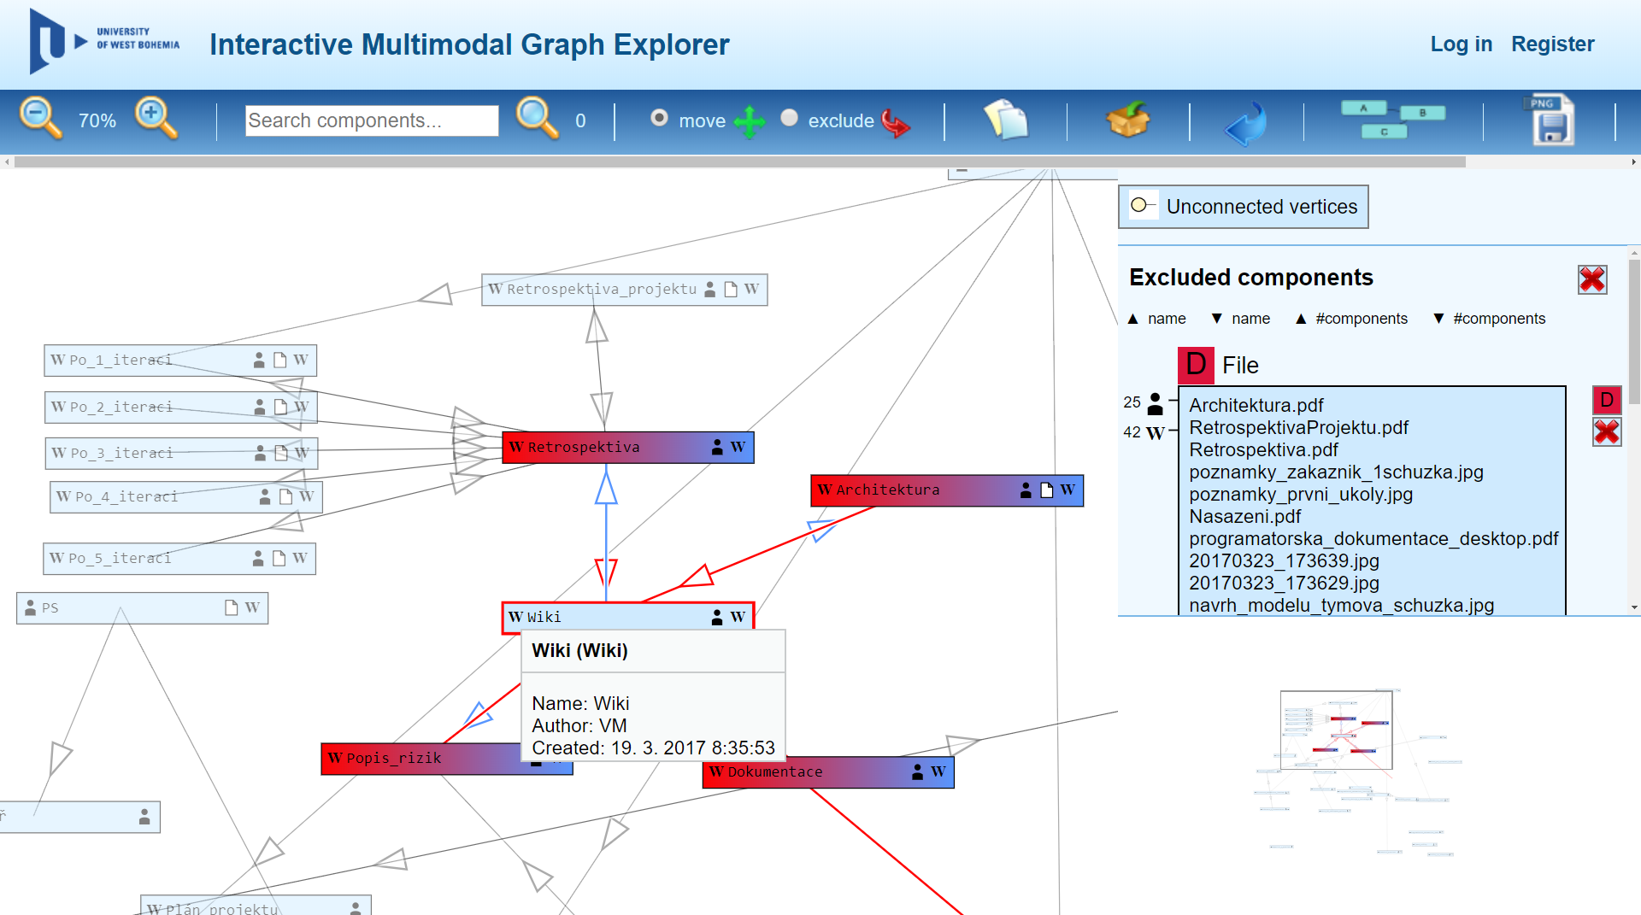Click the Po_3_iteraci graph node
The height and width of the screenshot is (915, 1641).
pos(181,454)
